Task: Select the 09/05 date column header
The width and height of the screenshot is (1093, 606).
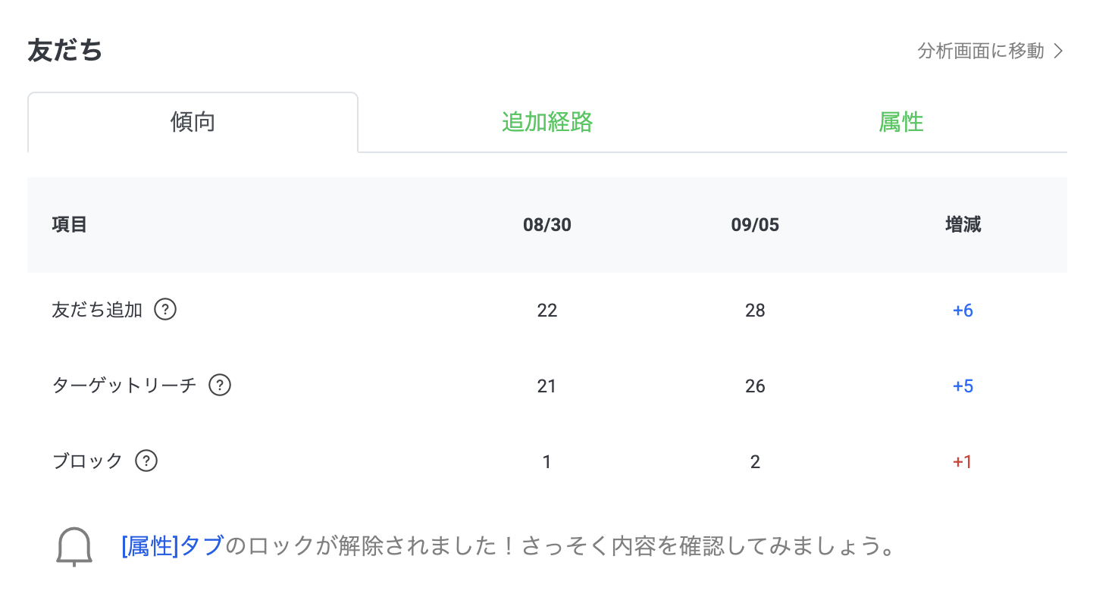Action: tap(755, 225)
